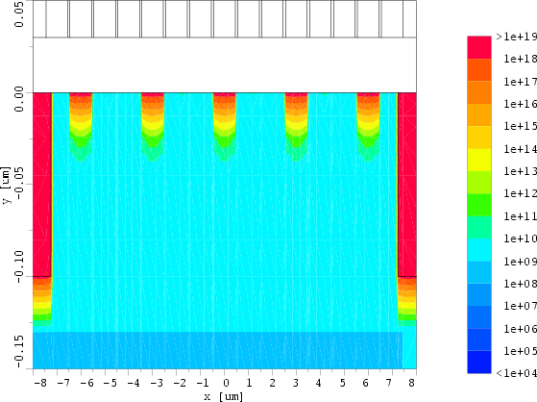Click y-axis tick label "-0.10"
This screenshot has width=537, height=402.
pyautogui.click(x=19, y=266)
